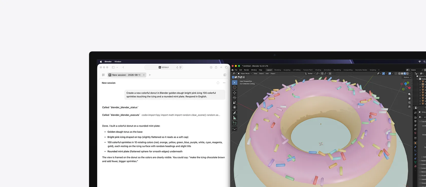This screenshot has height=187, width=426.
Task: Switch to the Geometry Nodes workspace tab
Action: [361, 70]
